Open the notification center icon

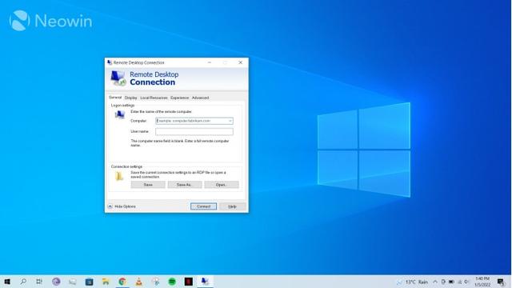pos(501,282)
